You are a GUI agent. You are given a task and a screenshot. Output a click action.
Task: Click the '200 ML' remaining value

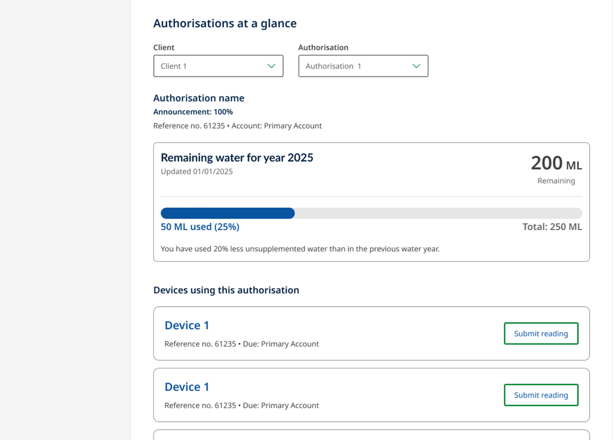(x=557, y=163)
